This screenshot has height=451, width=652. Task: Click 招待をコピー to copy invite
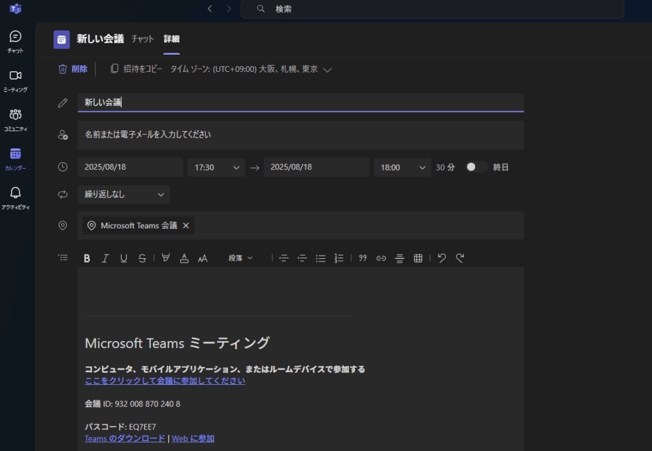[x=136, y=69]
